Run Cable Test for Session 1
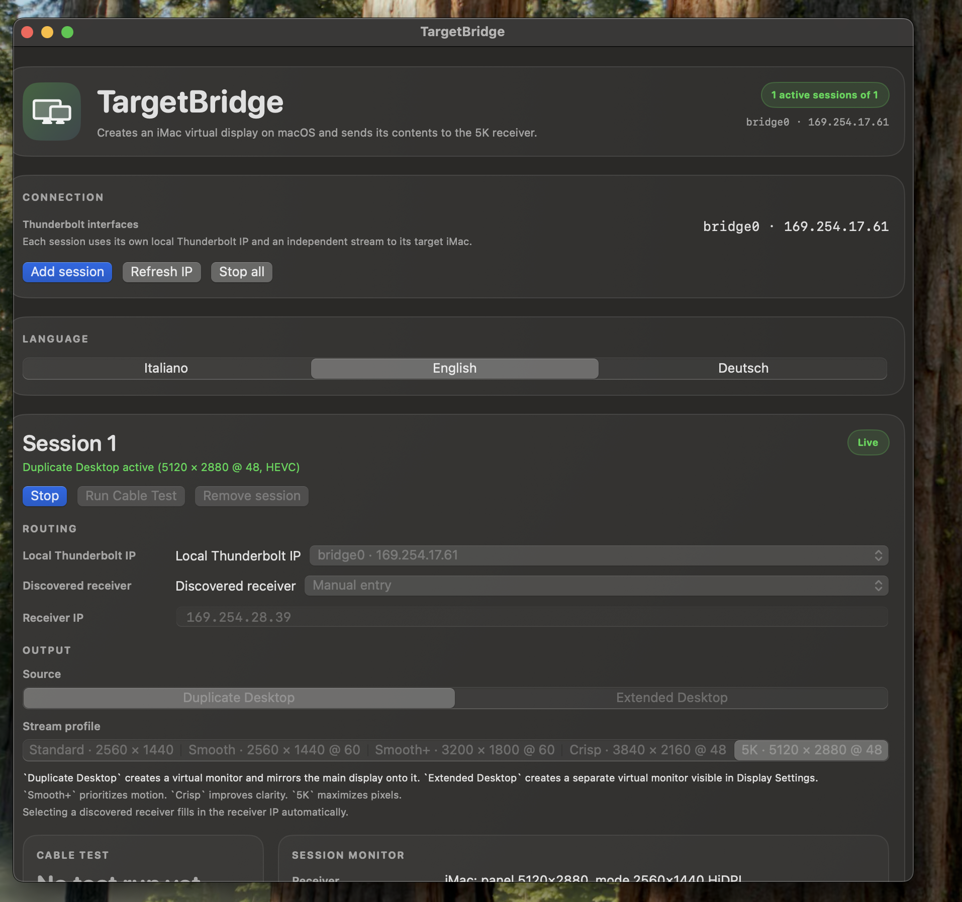The image size is (962, 902). [x=131, y=496]
